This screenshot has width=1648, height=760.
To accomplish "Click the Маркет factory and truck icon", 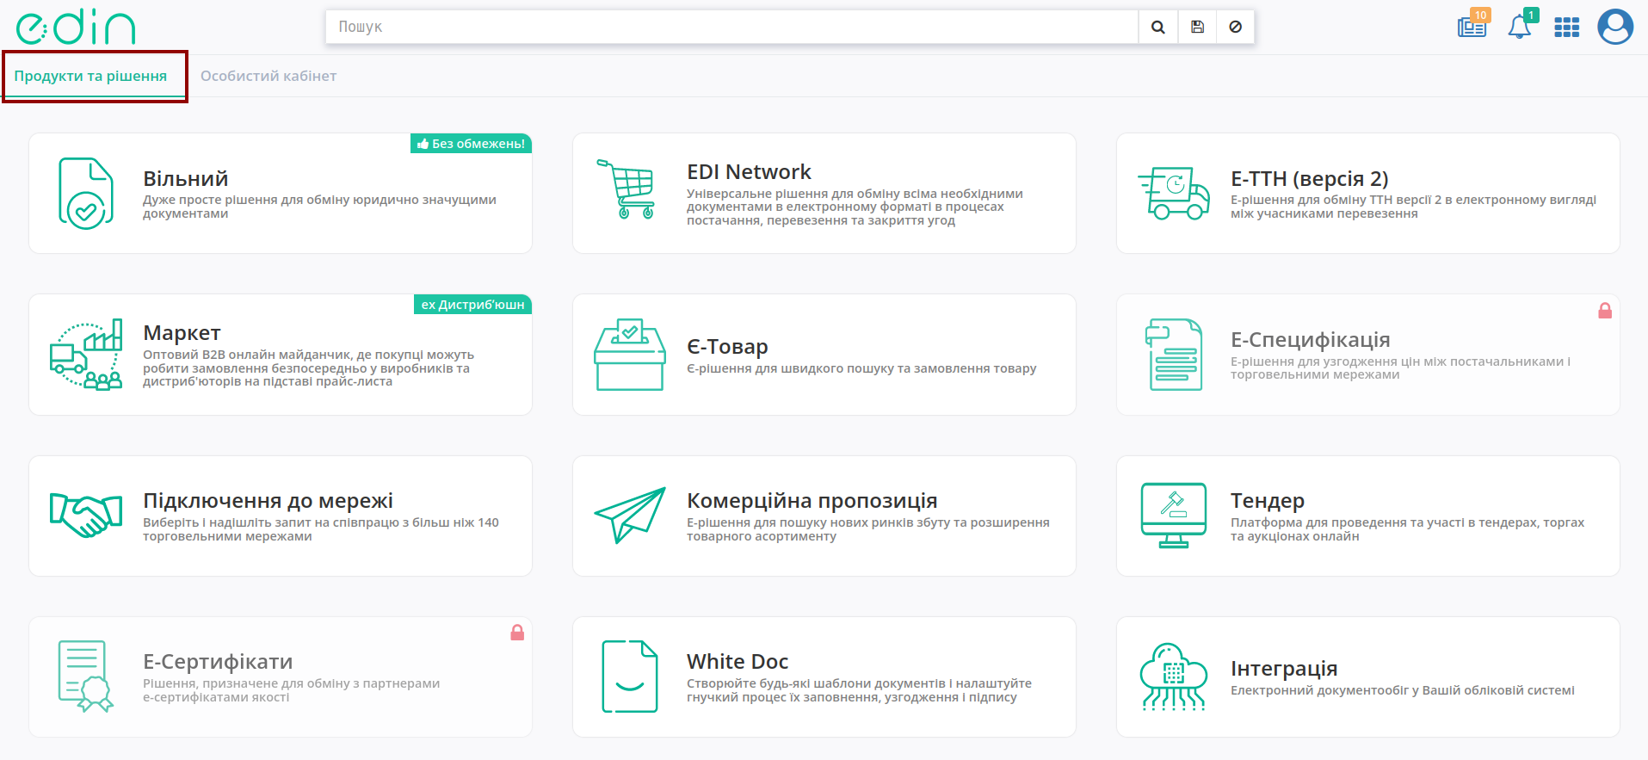I will pos(86,354).
